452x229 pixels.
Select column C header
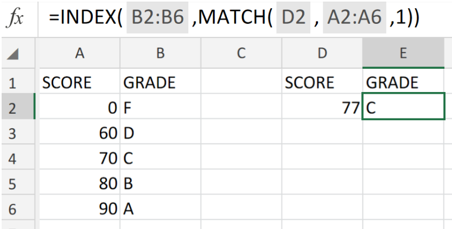click(x=241, y=53)
